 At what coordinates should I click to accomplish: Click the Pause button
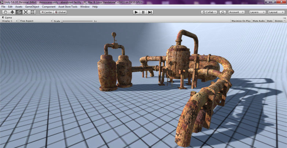pyautogui.click(x=143, y=12)
